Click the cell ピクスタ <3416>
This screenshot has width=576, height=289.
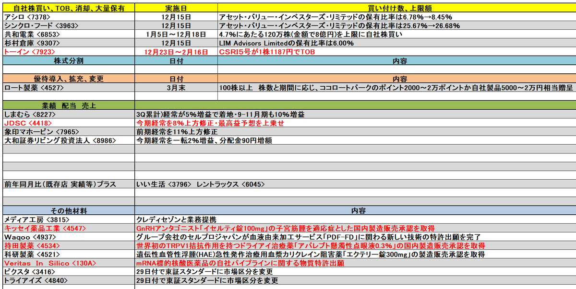69,271
